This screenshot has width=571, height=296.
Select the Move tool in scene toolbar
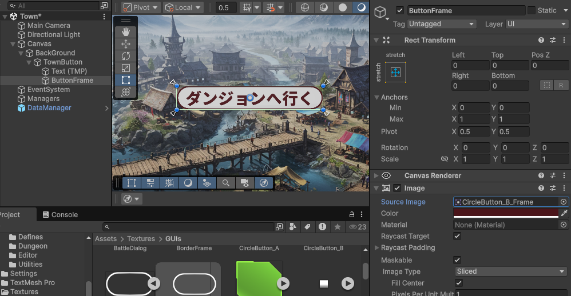125,44
